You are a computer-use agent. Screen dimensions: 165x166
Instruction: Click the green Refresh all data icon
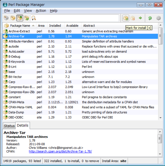click(150, 18)
